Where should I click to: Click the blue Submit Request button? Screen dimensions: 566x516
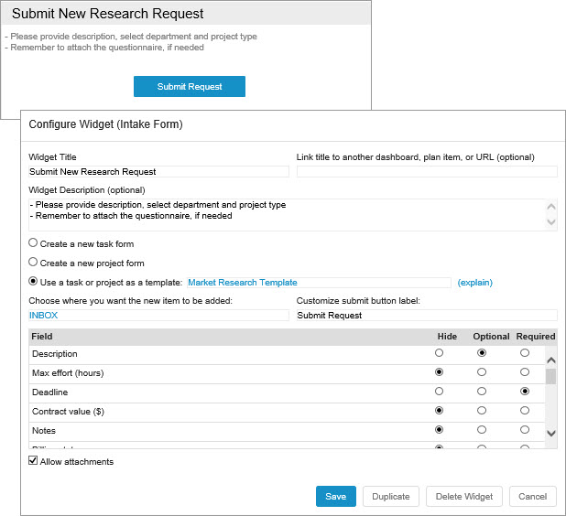click(x=190, y=86)
